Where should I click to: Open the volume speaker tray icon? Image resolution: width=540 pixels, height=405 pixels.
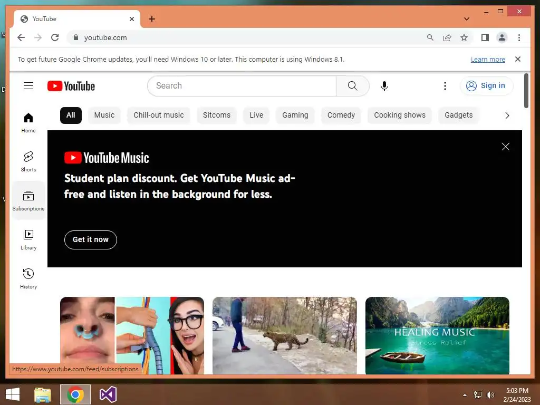click(490, 395)
